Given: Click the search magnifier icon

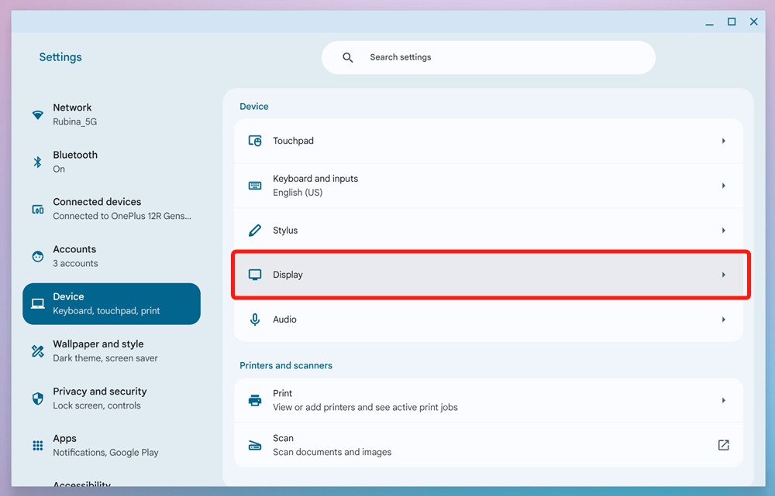Looking at the screenshot, I should click(347, 56).
